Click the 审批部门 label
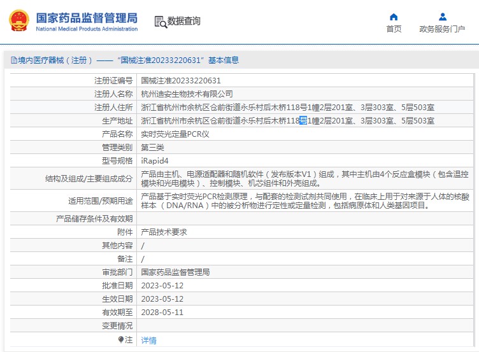The width and height of the screenshot is (479, 352). (x=117, y=272)
